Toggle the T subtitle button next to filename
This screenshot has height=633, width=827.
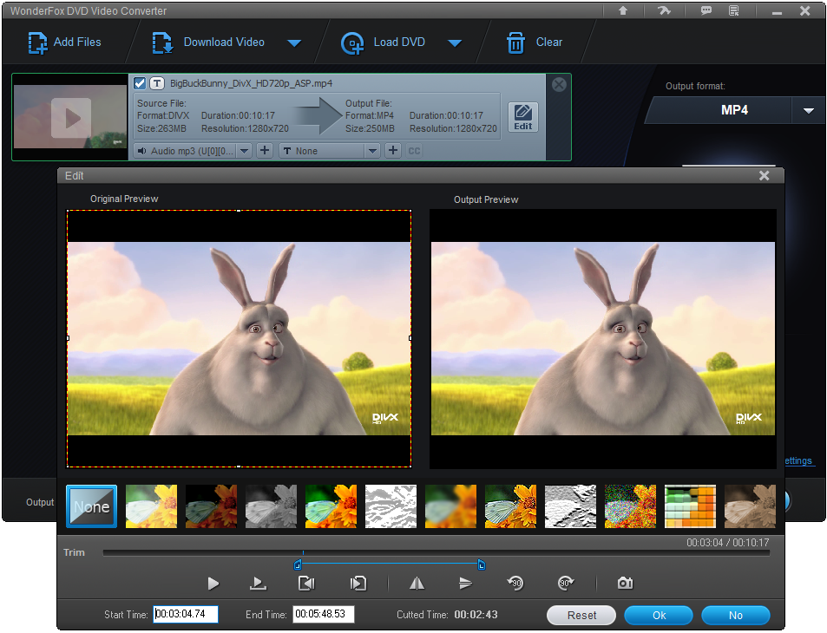point(156,83)
